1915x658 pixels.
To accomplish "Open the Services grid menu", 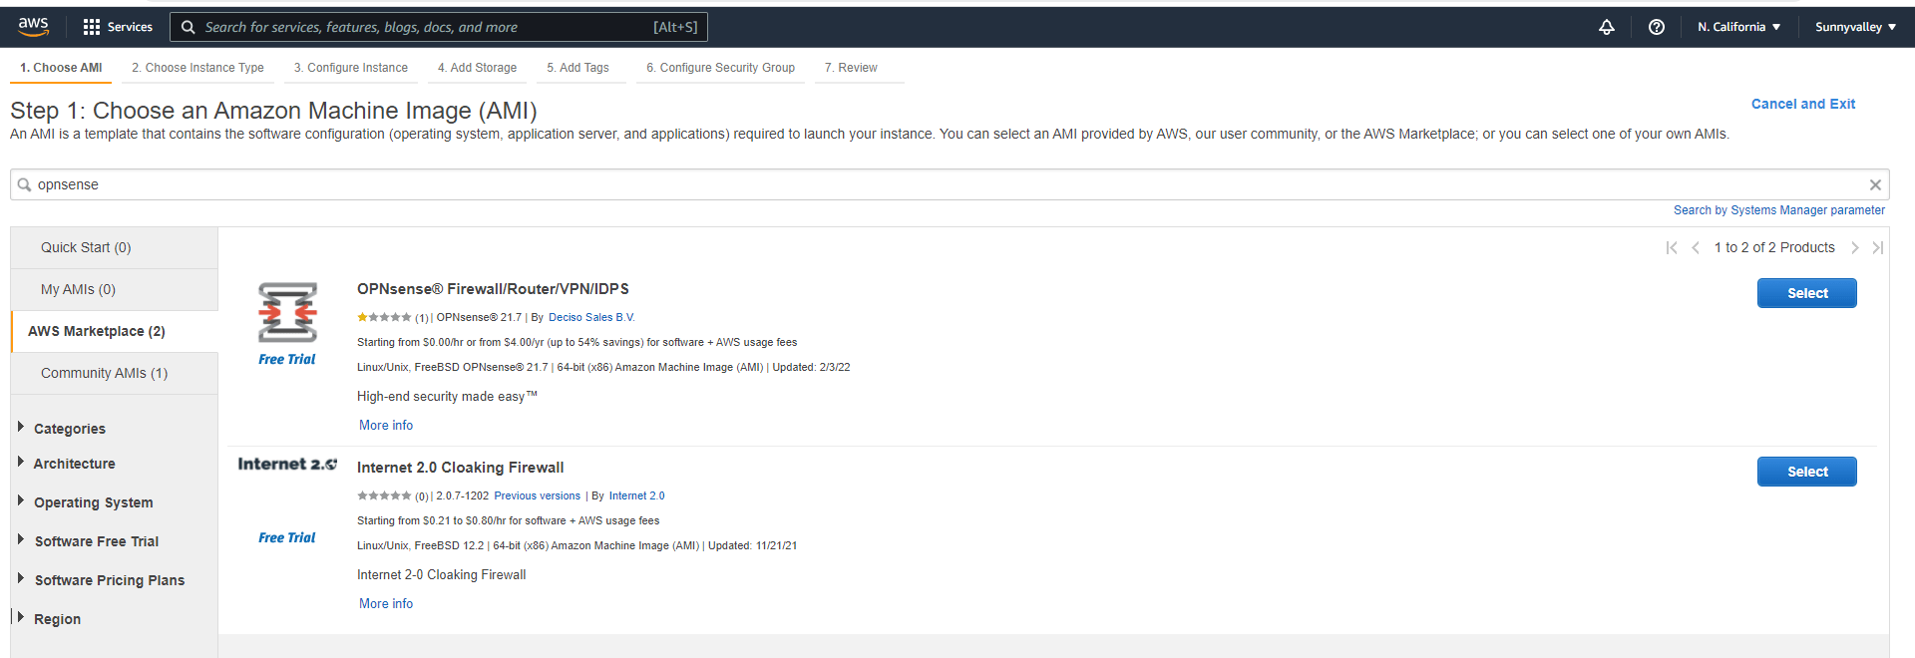I will tap(118, 27).
